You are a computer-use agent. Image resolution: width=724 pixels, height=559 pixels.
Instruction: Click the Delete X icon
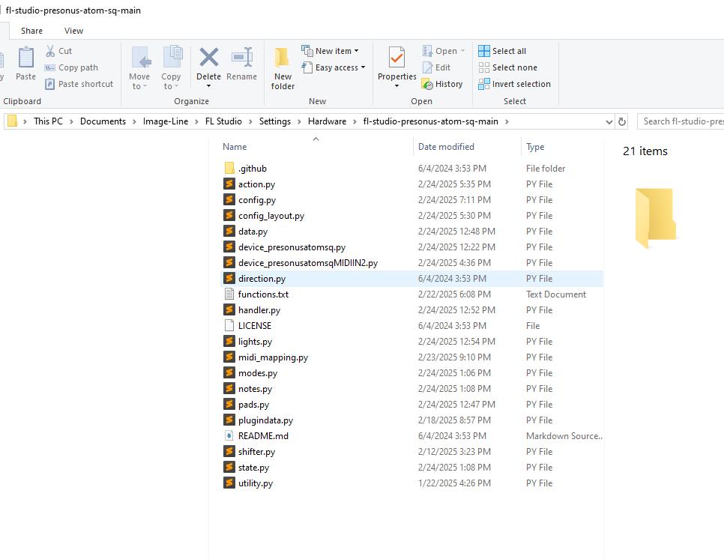208,57
